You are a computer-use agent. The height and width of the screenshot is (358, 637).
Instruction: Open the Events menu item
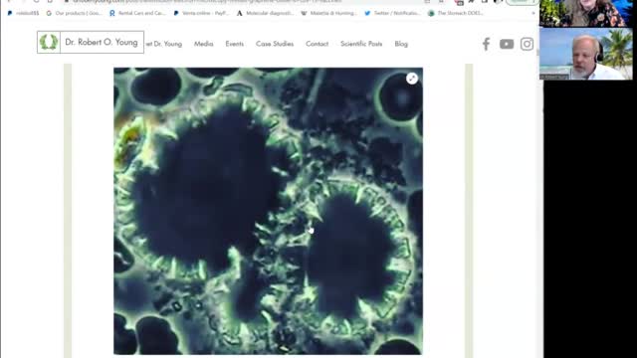[x=235, y=44]
